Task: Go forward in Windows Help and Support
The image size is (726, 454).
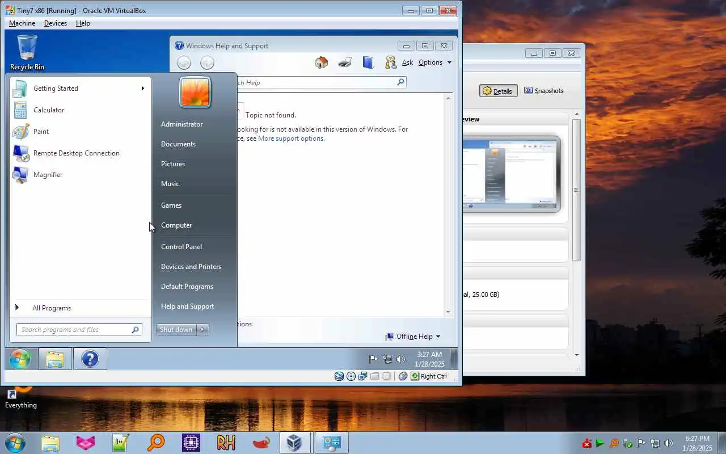Action: coord(208,63)
